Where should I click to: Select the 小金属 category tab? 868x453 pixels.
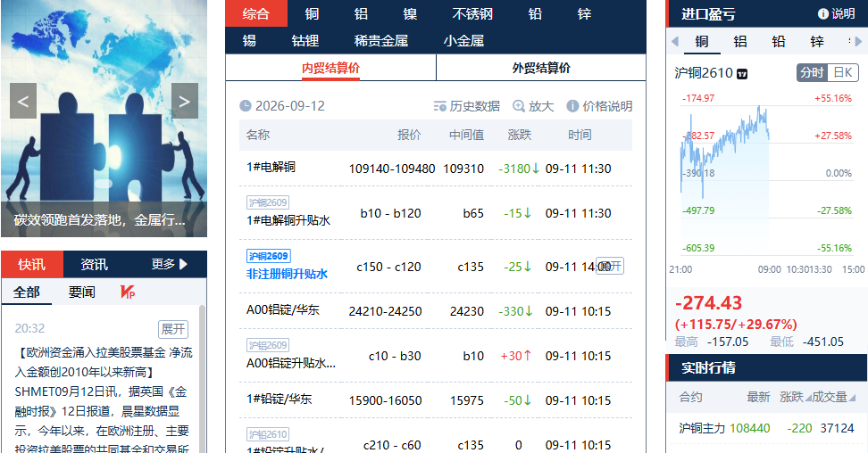coord(463,40)
